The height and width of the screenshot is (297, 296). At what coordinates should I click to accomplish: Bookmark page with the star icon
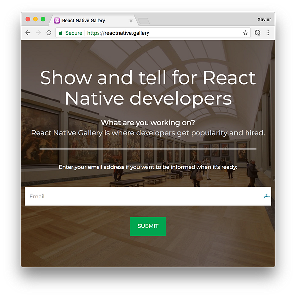[x=245, y=33]
